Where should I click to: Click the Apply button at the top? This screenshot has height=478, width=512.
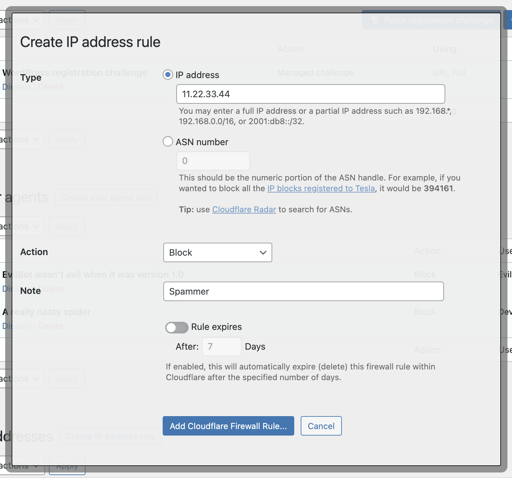pos(67,20)
